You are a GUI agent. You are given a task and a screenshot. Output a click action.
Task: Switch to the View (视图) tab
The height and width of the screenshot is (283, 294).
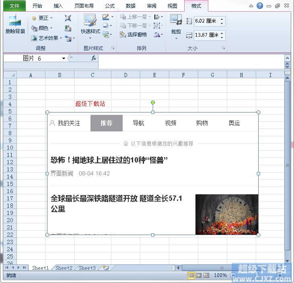[172, 6]
